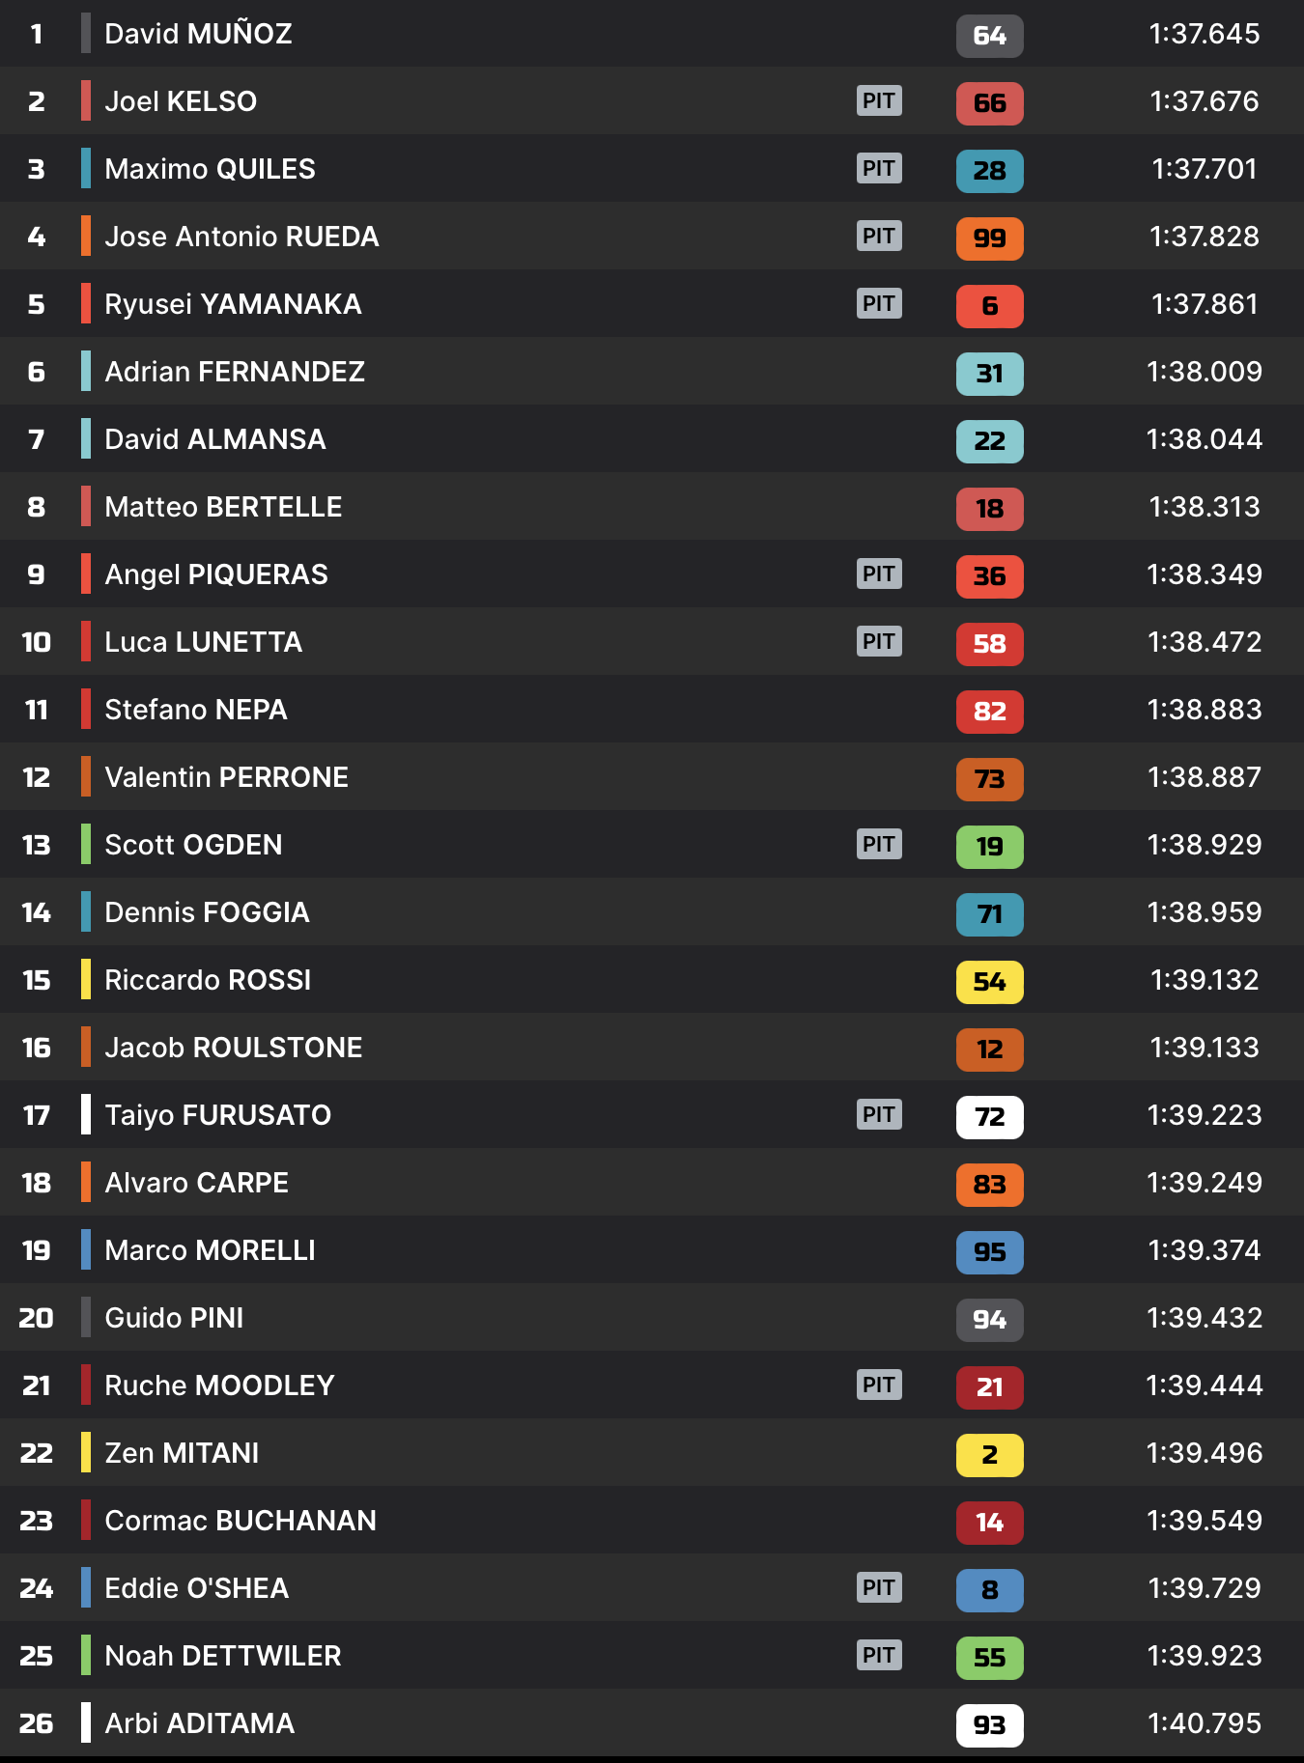Click the orange team color bar beside Alvaro Carpe
The image size is (1304, 1763).
coord(86,1183)
